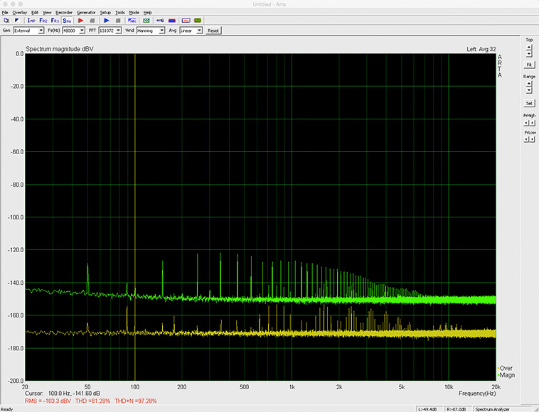Open the Mode menu
539x412 pixels.
(134, 12)
